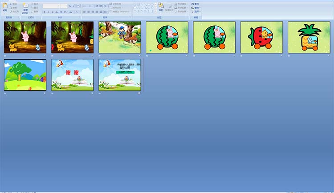Click the Copy command in Clipboard group
334x193 pixels.
(13, 8)
